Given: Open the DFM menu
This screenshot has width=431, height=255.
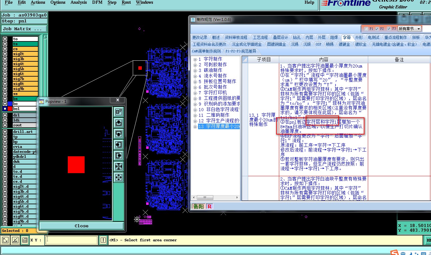Looking at the screenshot, I should pos(97,2).
